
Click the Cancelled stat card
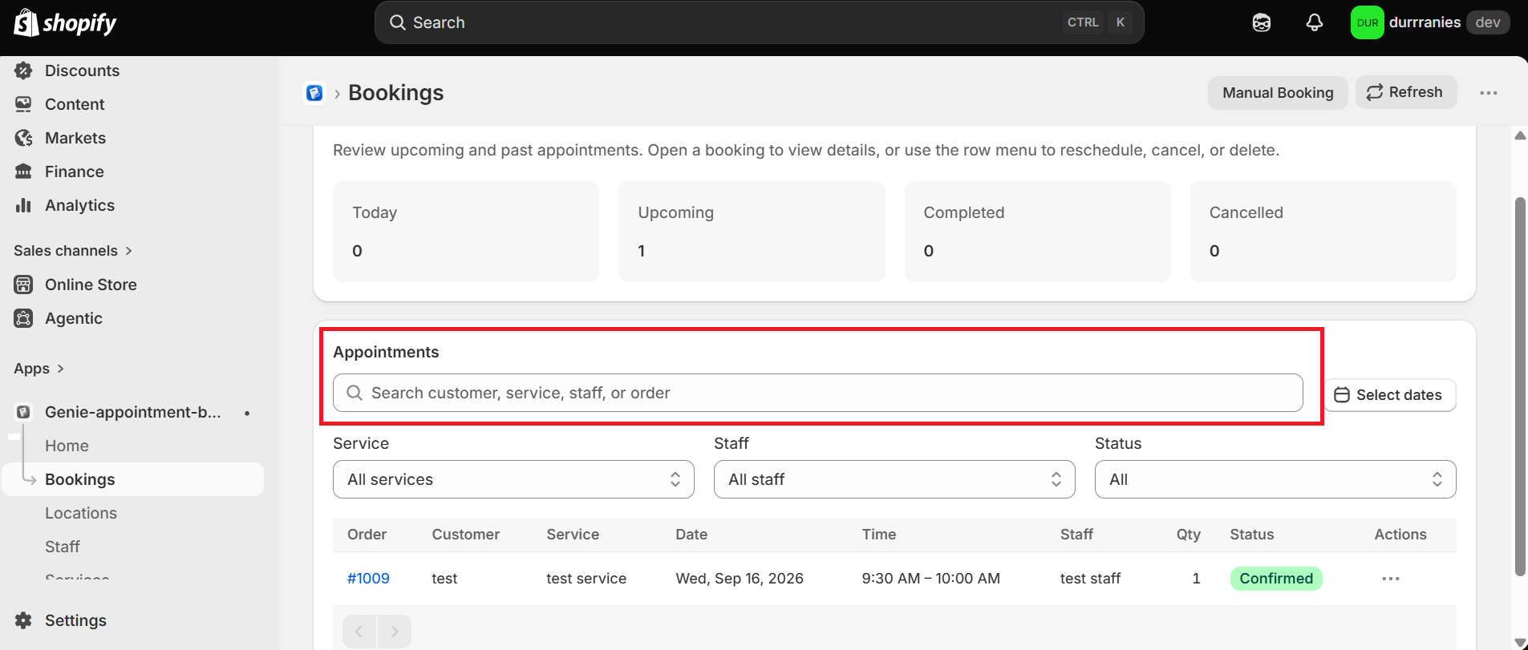(1323, 232)
